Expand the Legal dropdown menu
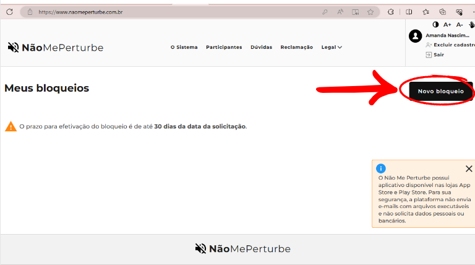The width and height of the screenshot is (475, 265). 332,47
